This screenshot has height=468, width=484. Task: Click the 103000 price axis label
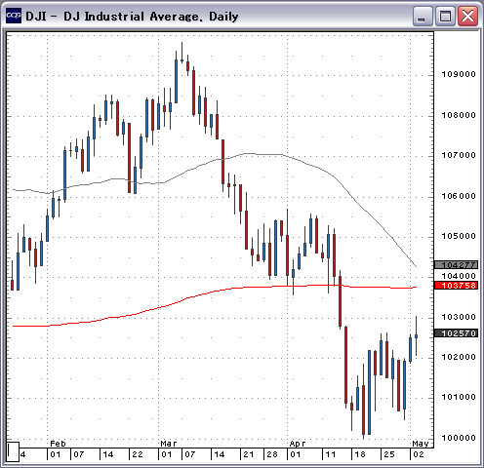(459, 317)
